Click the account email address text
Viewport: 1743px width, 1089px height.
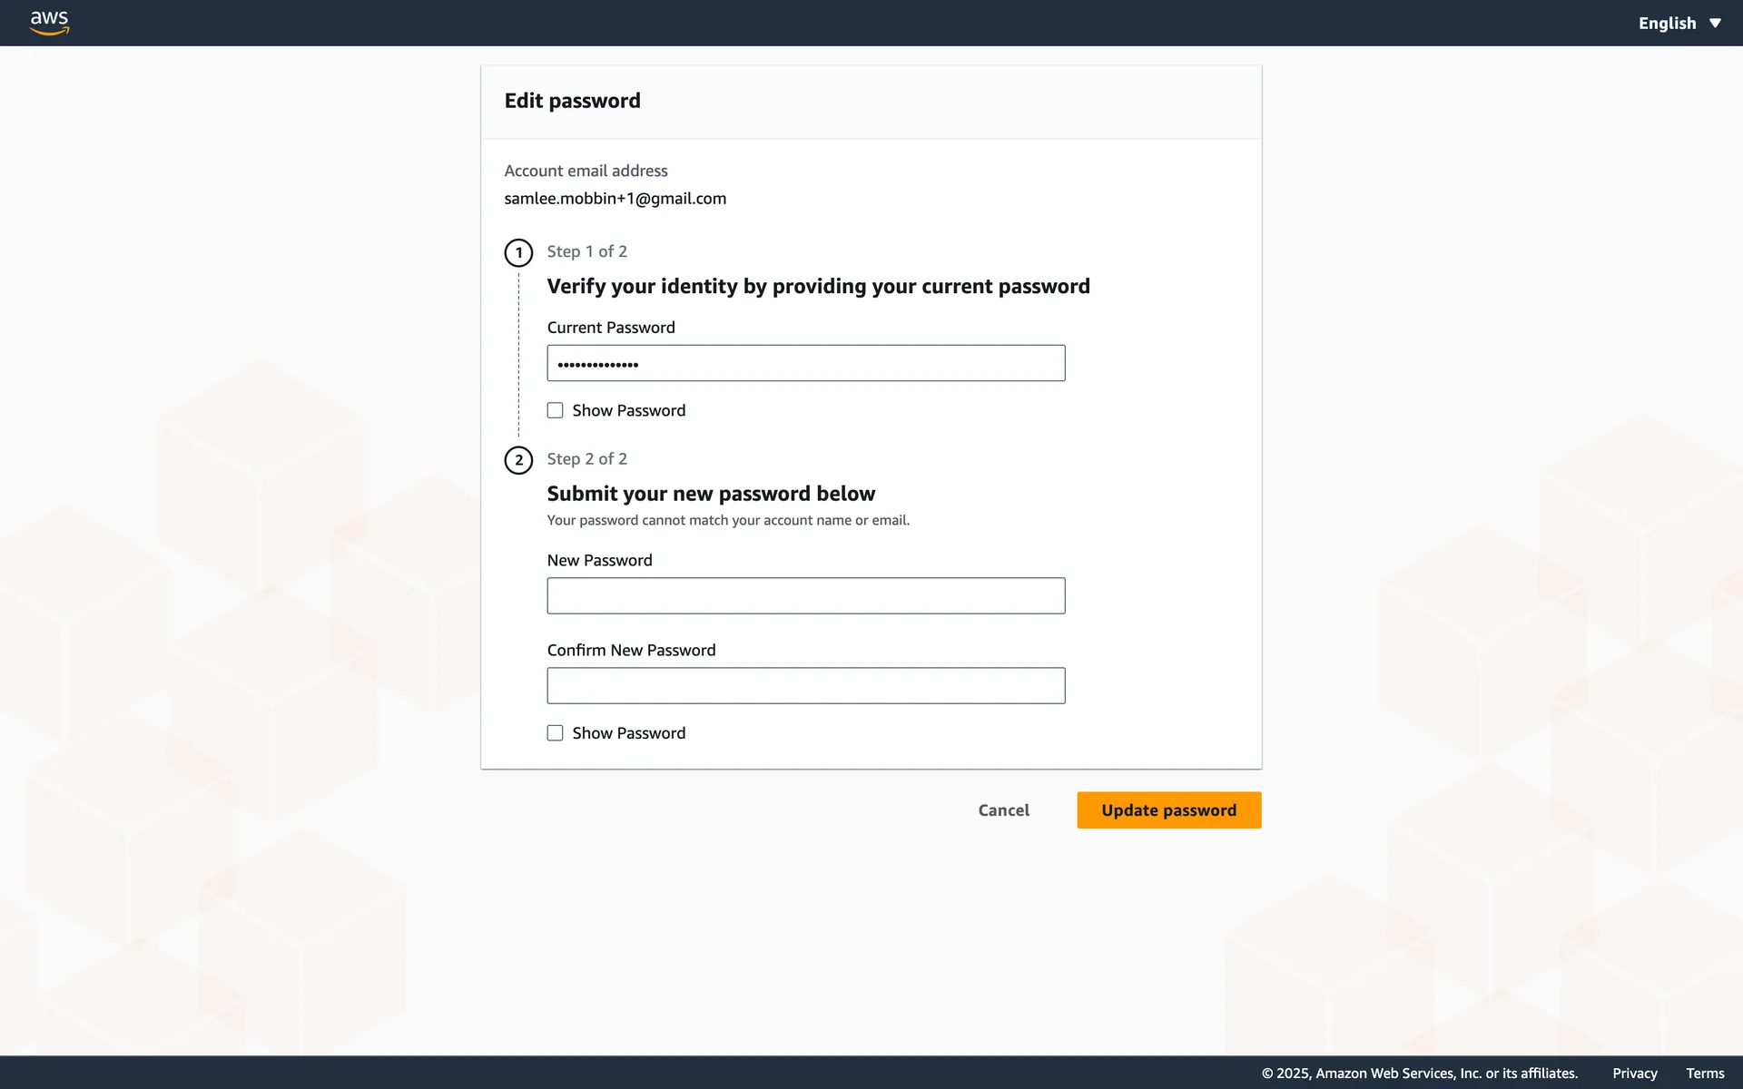615,199
